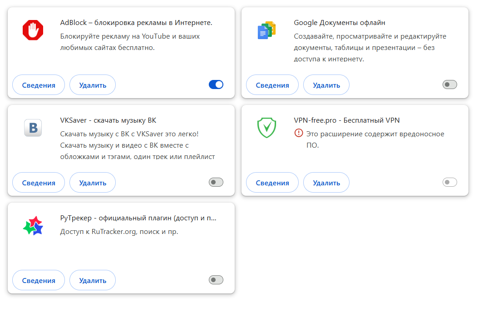This screenshot has width=478, height=313.
Task: Remove AdBlock with the Удалить button
Action: [x=93, y=85]
